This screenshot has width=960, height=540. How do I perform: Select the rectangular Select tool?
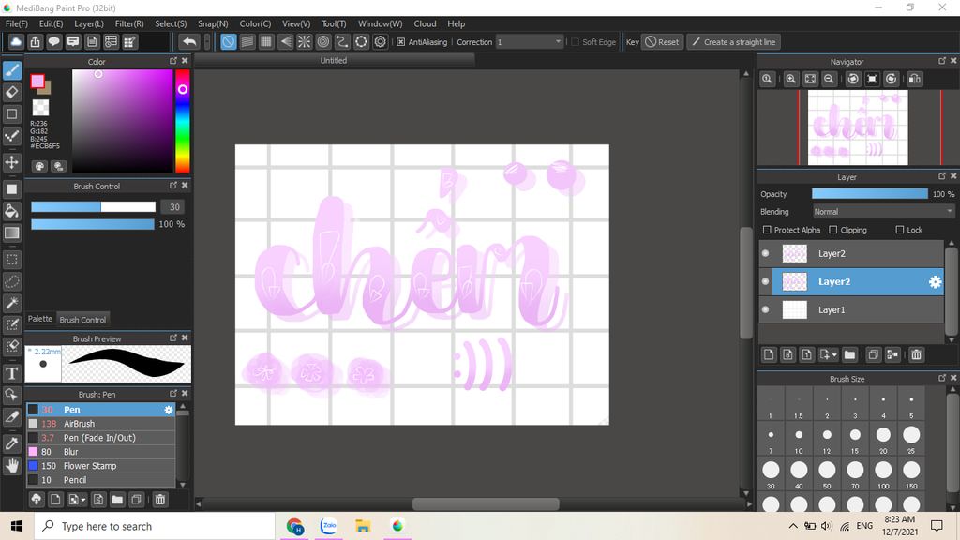11,260
